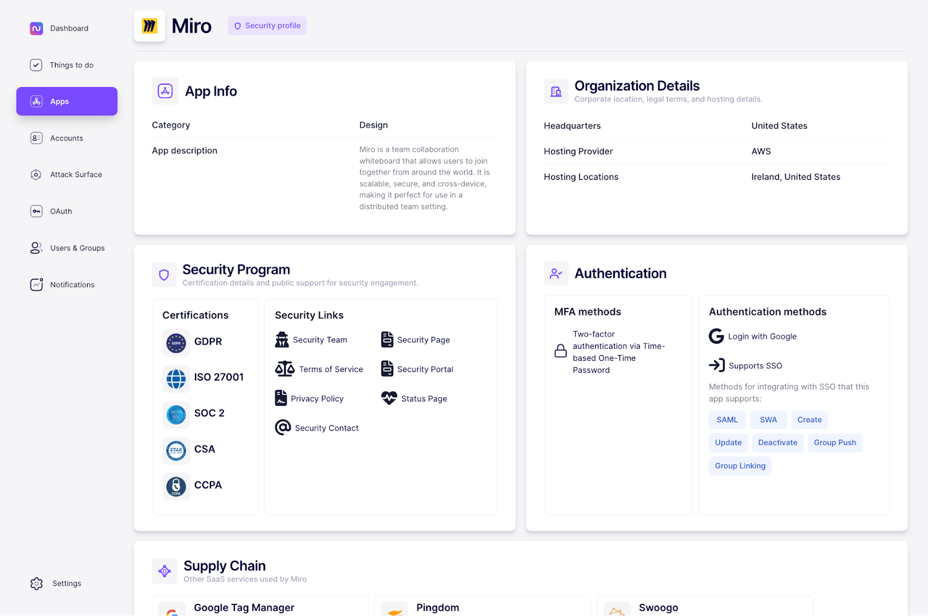Click the Status Page heartbeat icon

click(389, 398)
